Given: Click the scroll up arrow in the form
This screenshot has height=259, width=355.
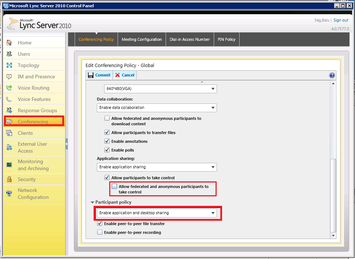Looking at the screenshot, I should pyautogui.click(x=333, y=83).
